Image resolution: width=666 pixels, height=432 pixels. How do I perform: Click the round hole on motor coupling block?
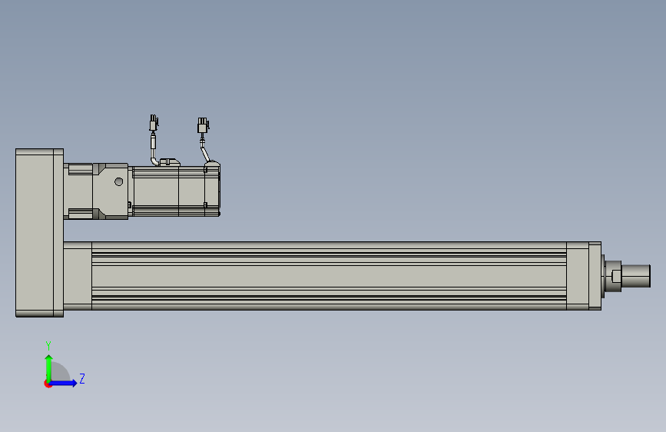pos(119,182)
